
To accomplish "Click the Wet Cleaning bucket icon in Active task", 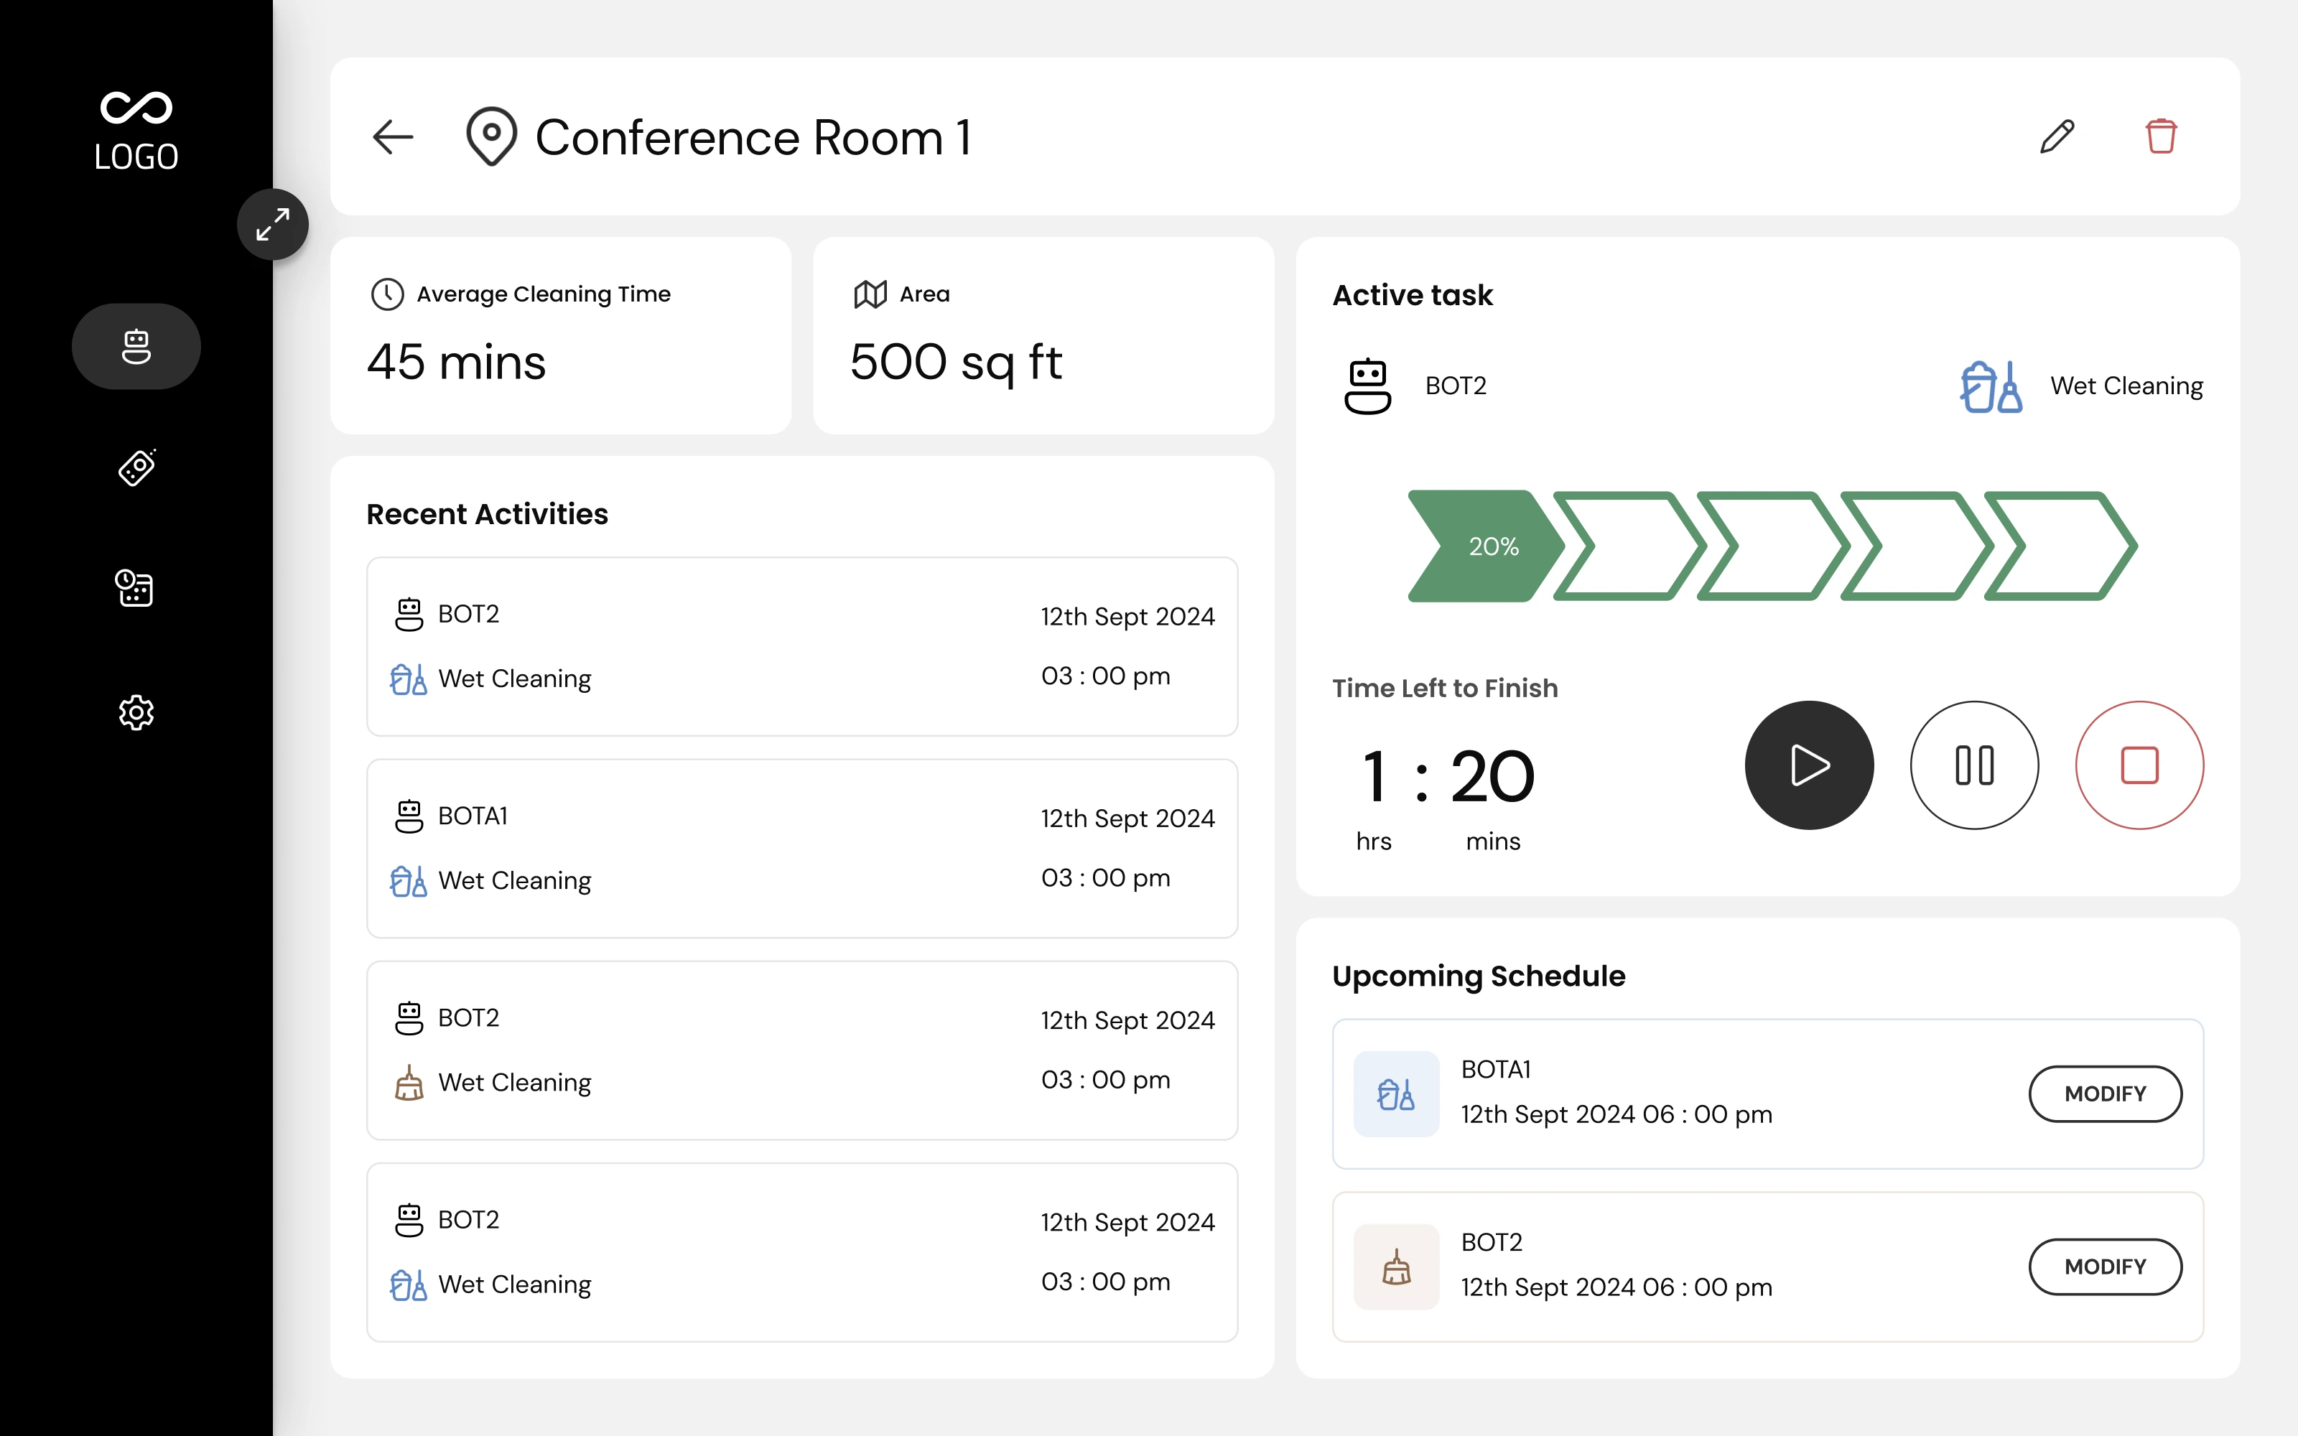I will [1991, 386].
